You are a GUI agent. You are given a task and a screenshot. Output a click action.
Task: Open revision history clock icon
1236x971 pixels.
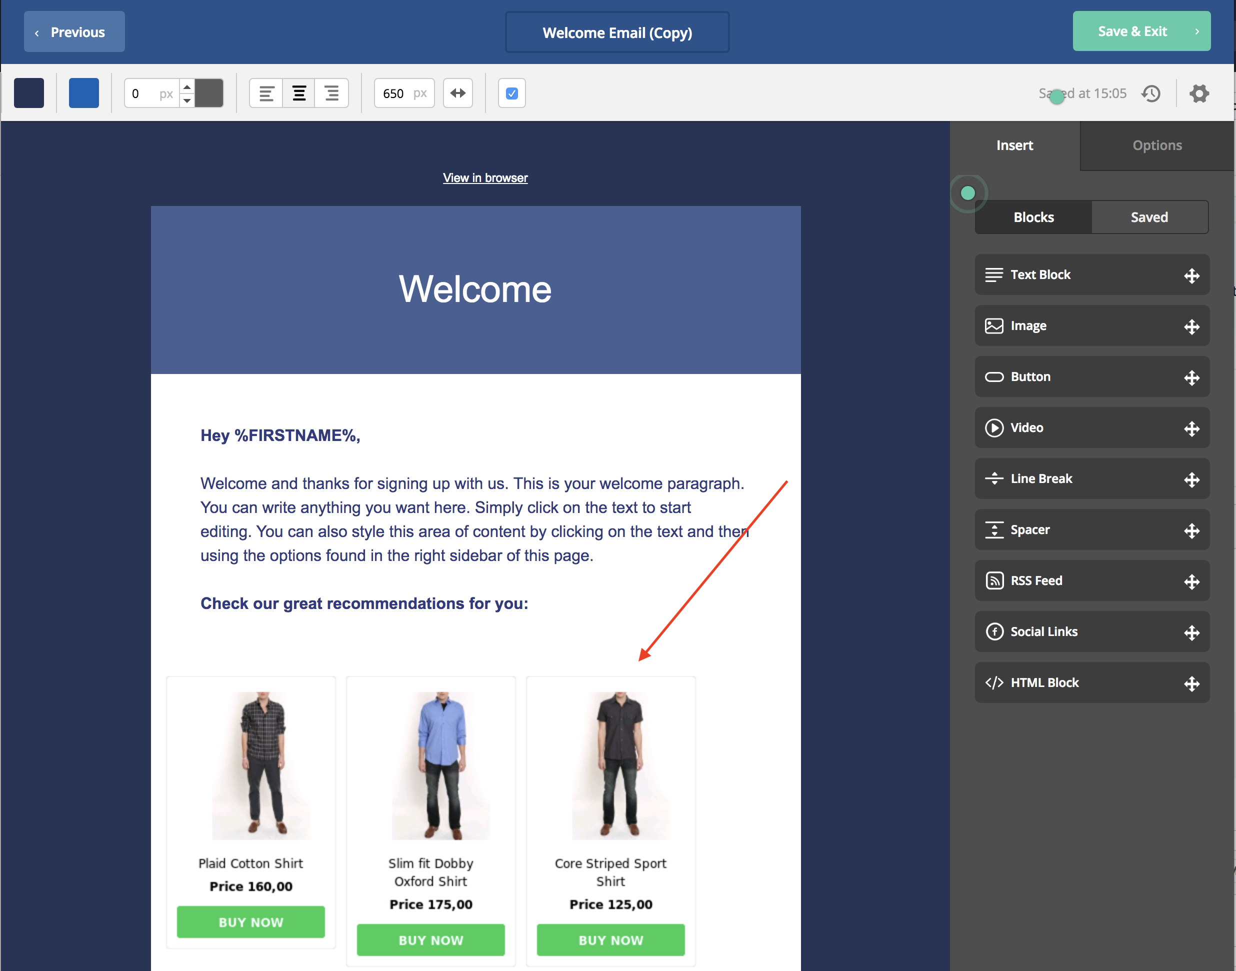1150,93
